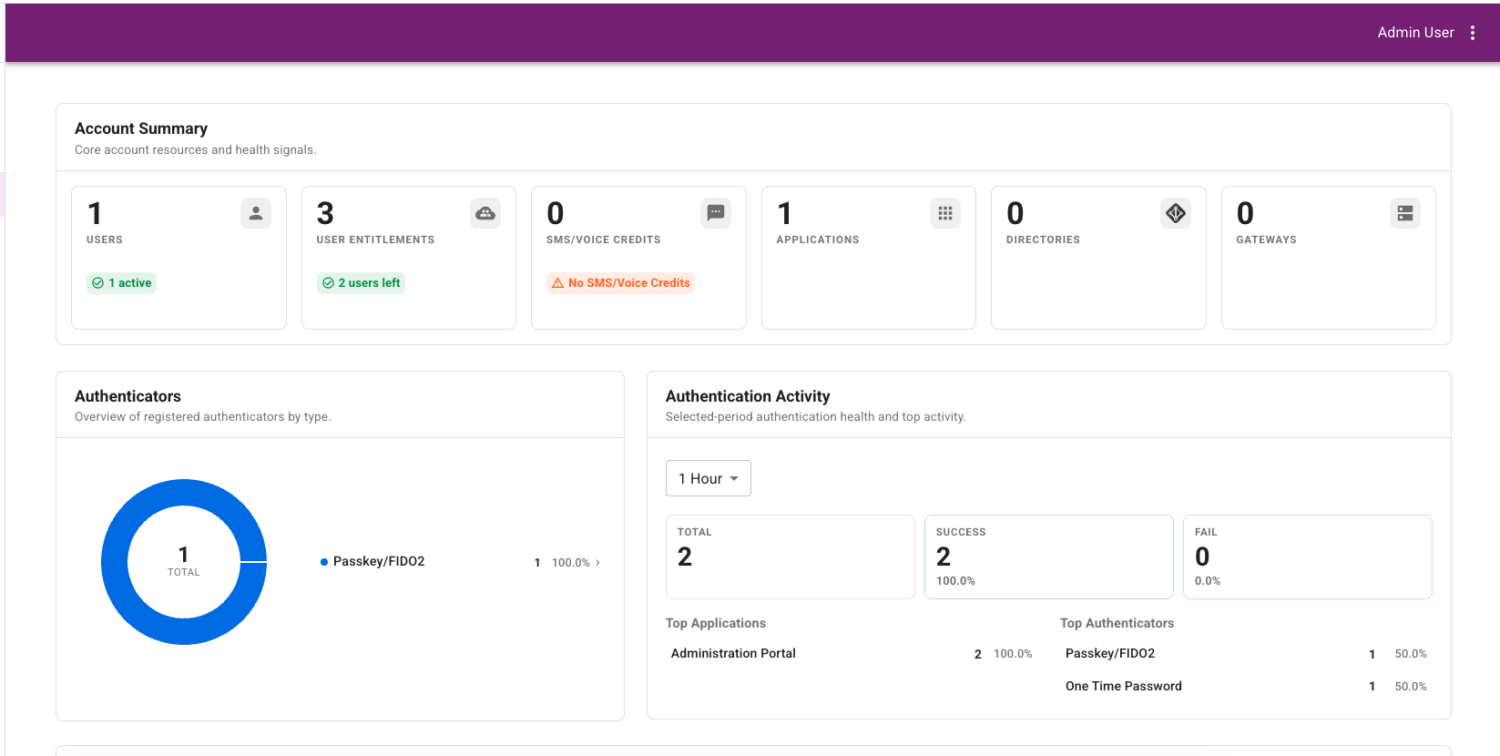This screenshot has height=756, width=1500.
Task: Click the DIRECTORIES label
Action: click(x=1043, y=240)
